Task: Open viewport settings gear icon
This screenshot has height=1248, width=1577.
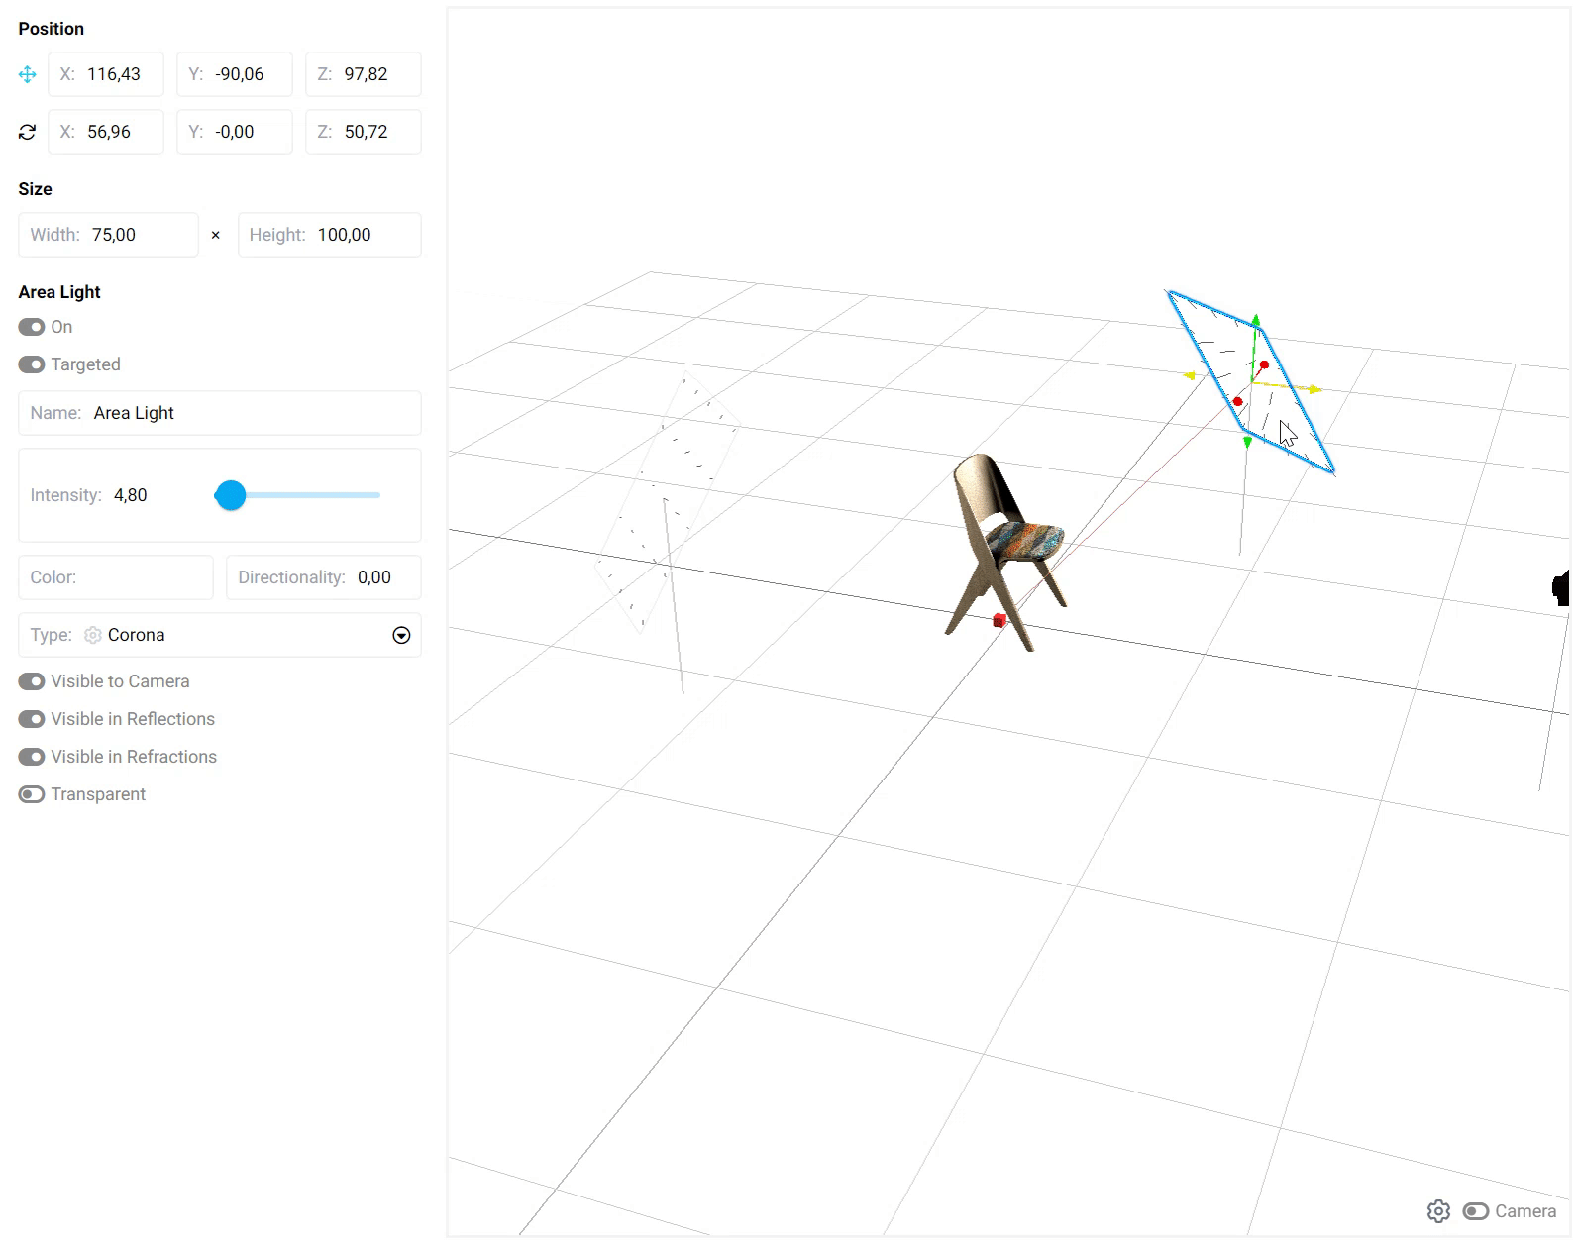Action: coord(1438,1211)
